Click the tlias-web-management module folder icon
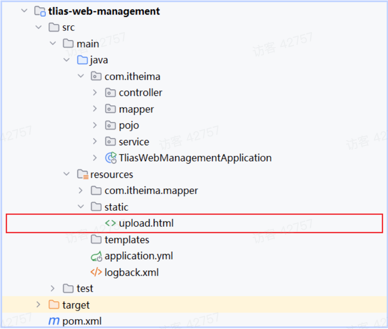Screen dimensions: 388x329 (x=39, y=11)
